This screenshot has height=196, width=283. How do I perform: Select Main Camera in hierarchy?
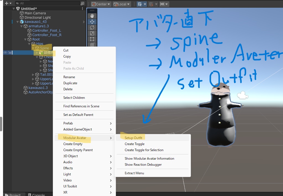pyautogui.click(x=35, y=13)
